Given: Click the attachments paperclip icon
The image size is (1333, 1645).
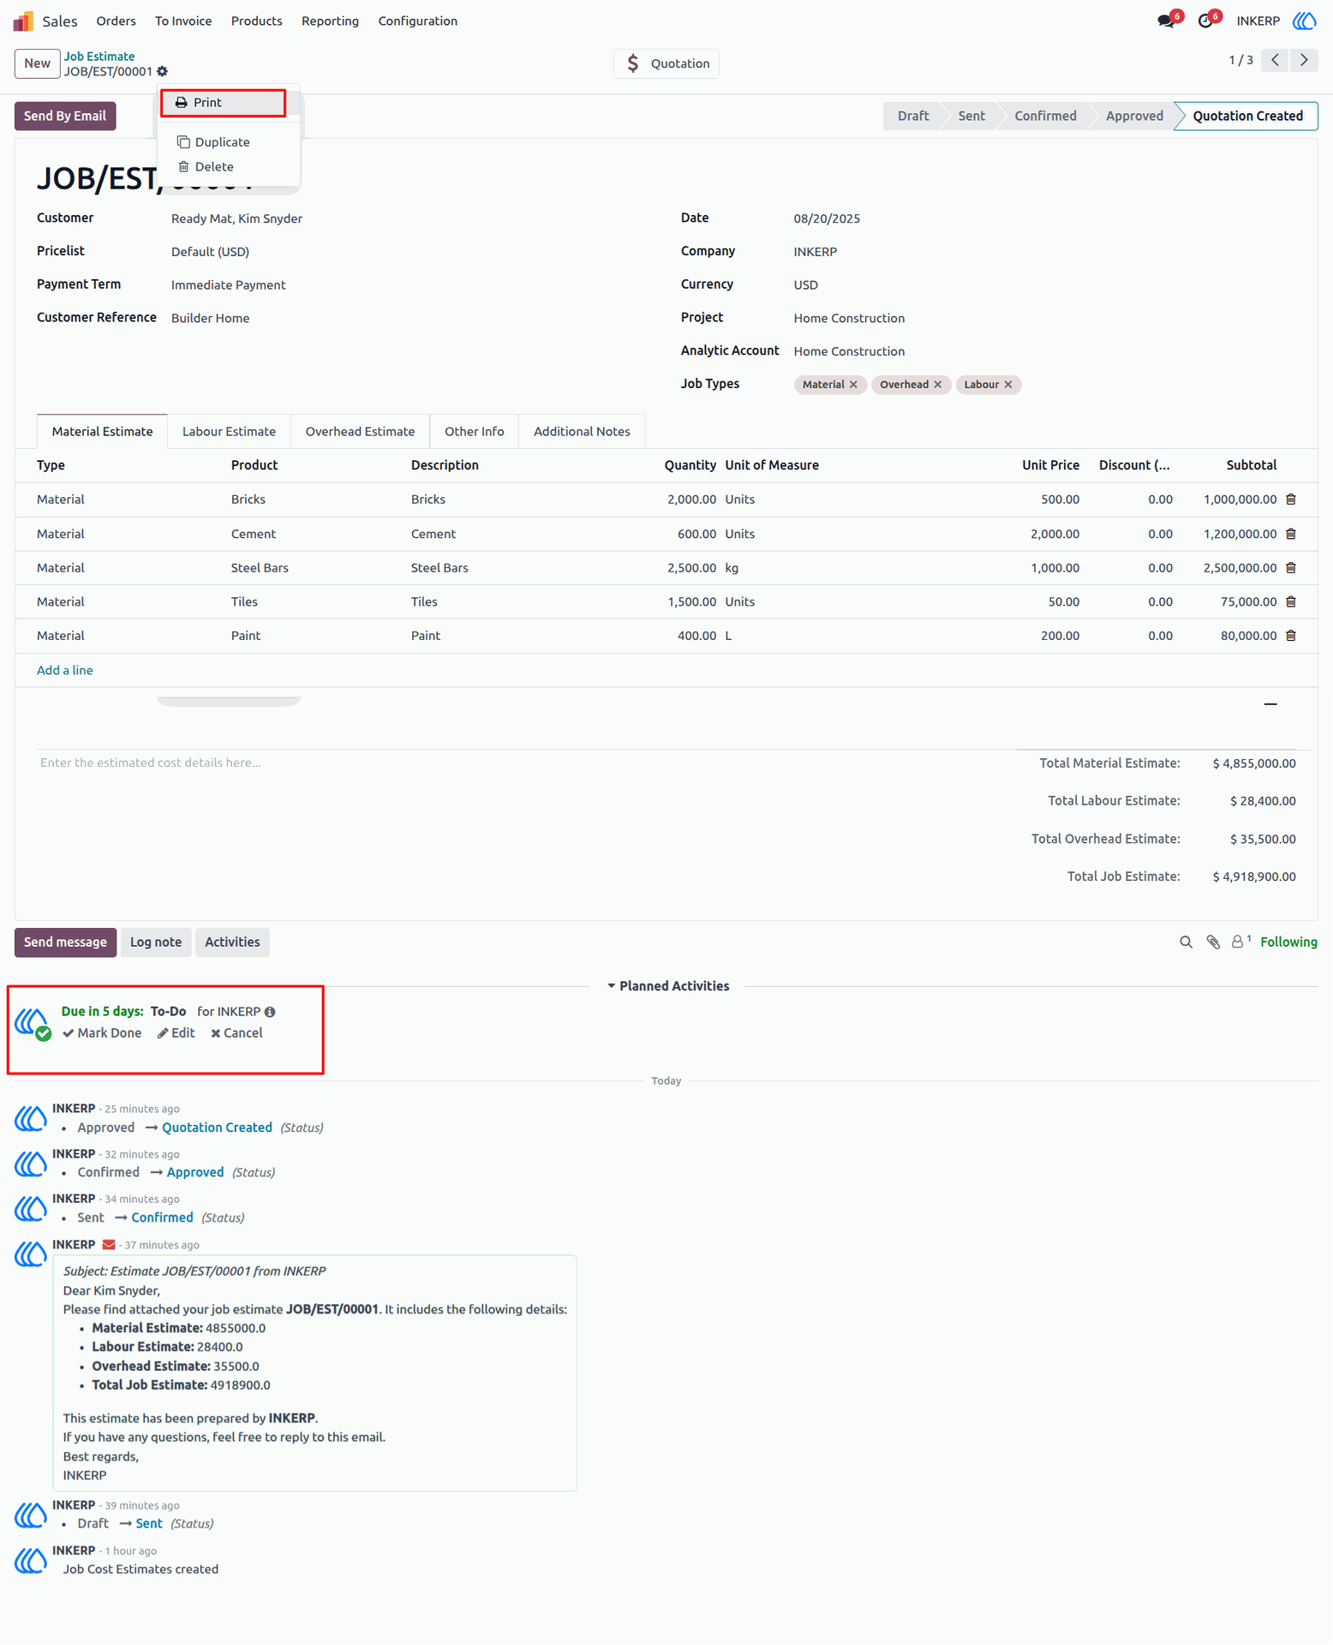Looking at the screenshot, I should (1213, 942).
